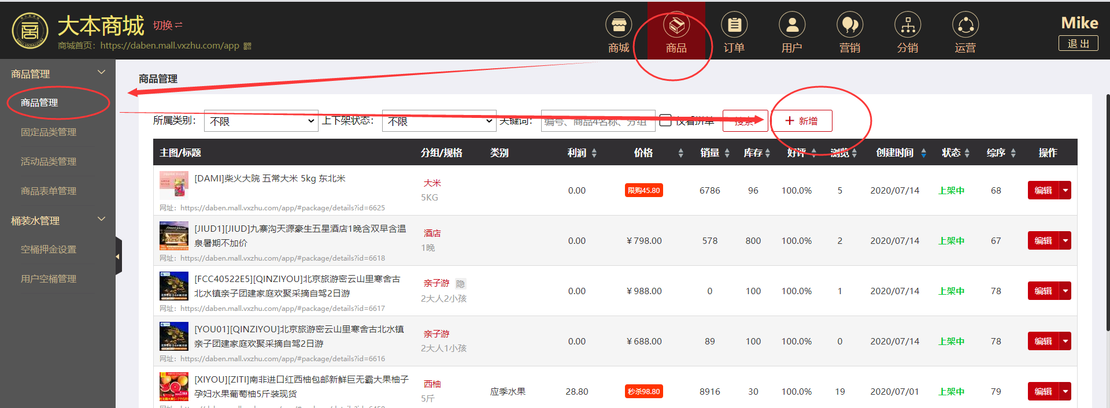
Task: Select 固定品类管理 in the sidebar
Action: (x=49, y=132)
